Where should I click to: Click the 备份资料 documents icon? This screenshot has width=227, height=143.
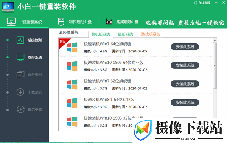point(20,75)
